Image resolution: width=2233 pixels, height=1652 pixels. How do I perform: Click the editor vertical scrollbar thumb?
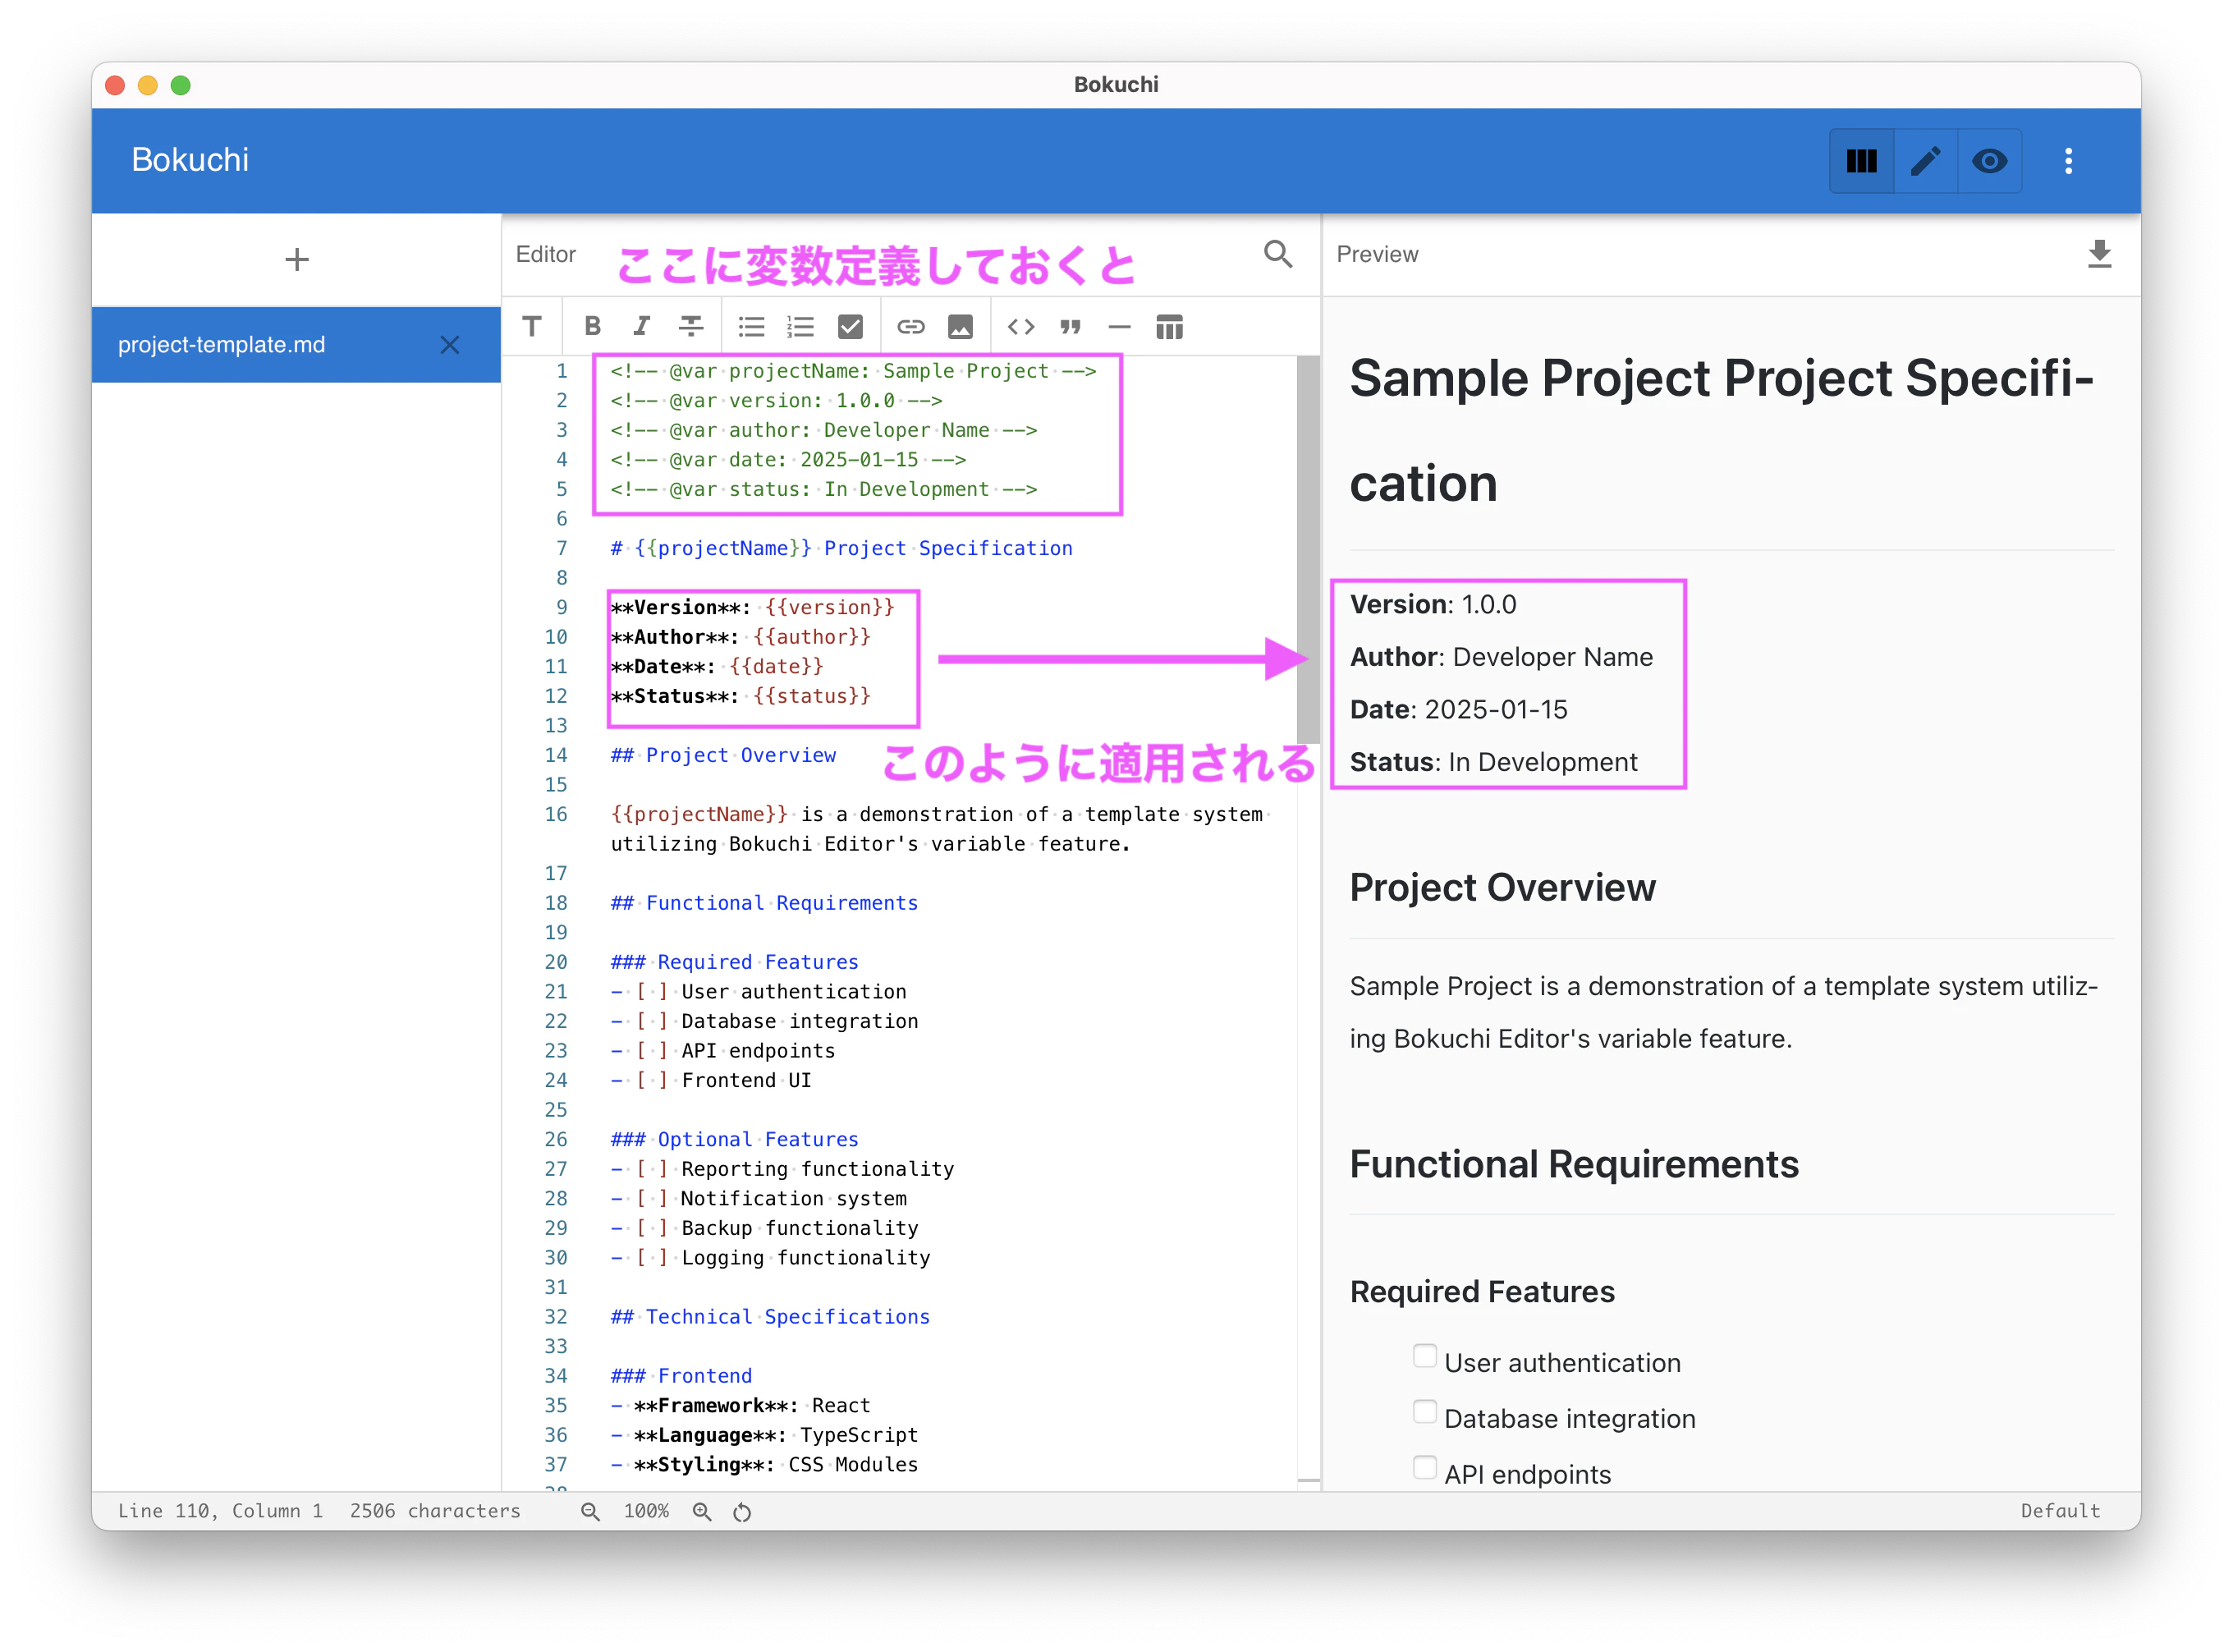1308,550
